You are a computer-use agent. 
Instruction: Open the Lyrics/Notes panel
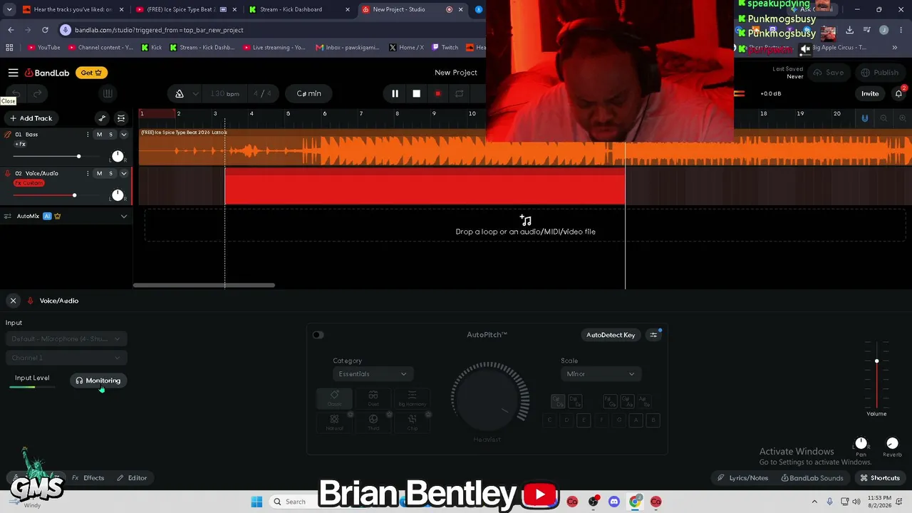[x=742, y=478]
